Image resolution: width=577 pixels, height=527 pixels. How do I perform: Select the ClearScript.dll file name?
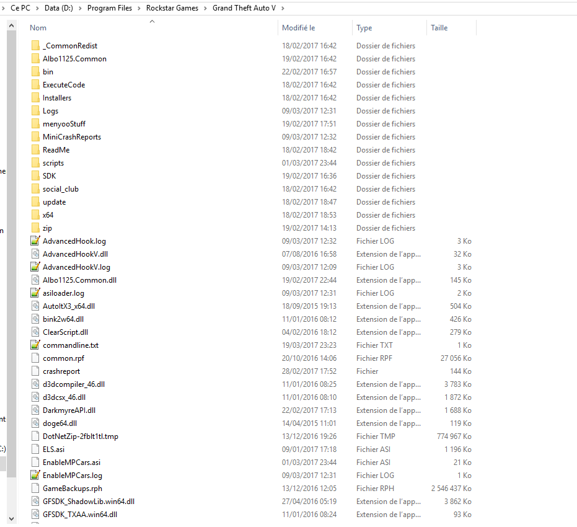point(65,332)
